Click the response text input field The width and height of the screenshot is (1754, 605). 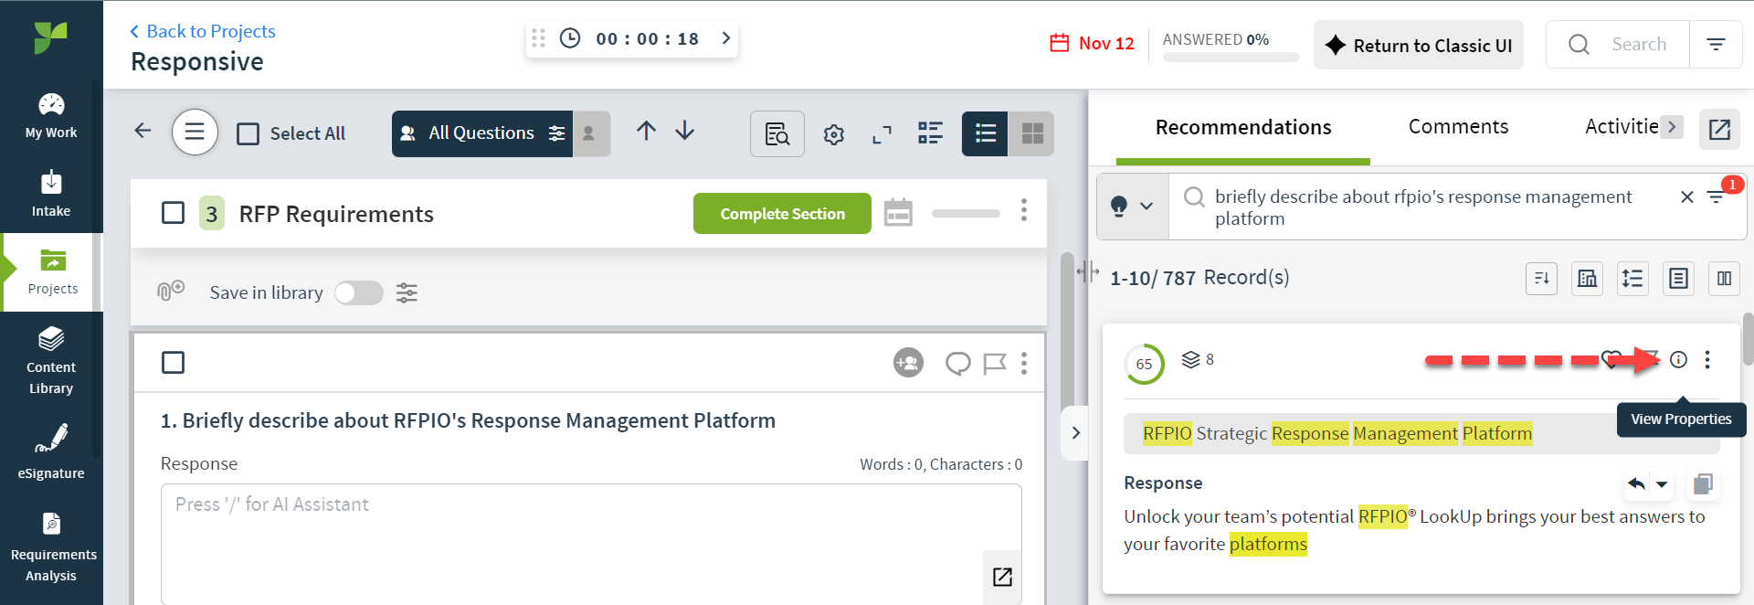[591, 544]
